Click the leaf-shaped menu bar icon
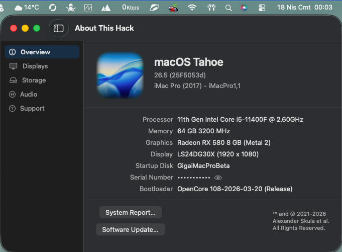The height and width of the screenshot is (252, 342). [x=154, y=8]
